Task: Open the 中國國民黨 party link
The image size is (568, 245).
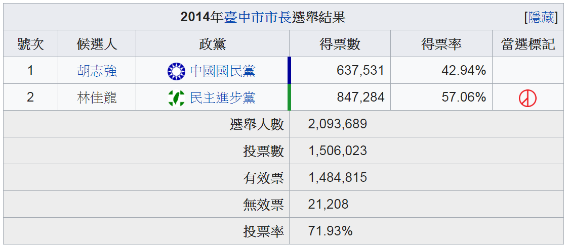Action: point(222,71)
